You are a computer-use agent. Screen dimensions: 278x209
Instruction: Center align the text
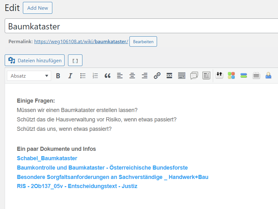pos(132,76)
